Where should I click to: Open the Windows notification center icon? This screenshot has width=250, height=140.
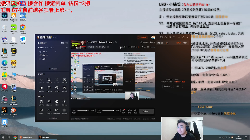coord(246,137)
